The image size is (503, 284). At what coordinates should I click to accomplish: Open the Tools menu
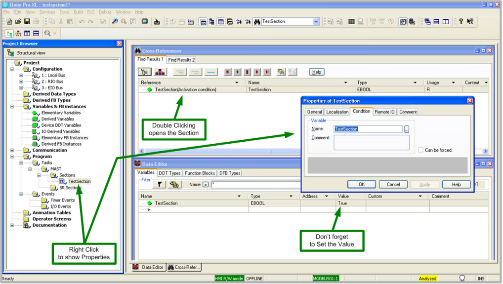(64, 12)
